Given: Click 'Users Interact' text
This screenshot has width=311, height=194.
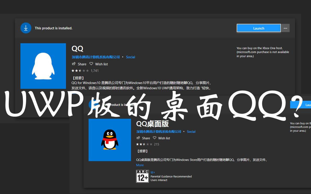Looking at the screenshot, I should [x=159, y=180].
